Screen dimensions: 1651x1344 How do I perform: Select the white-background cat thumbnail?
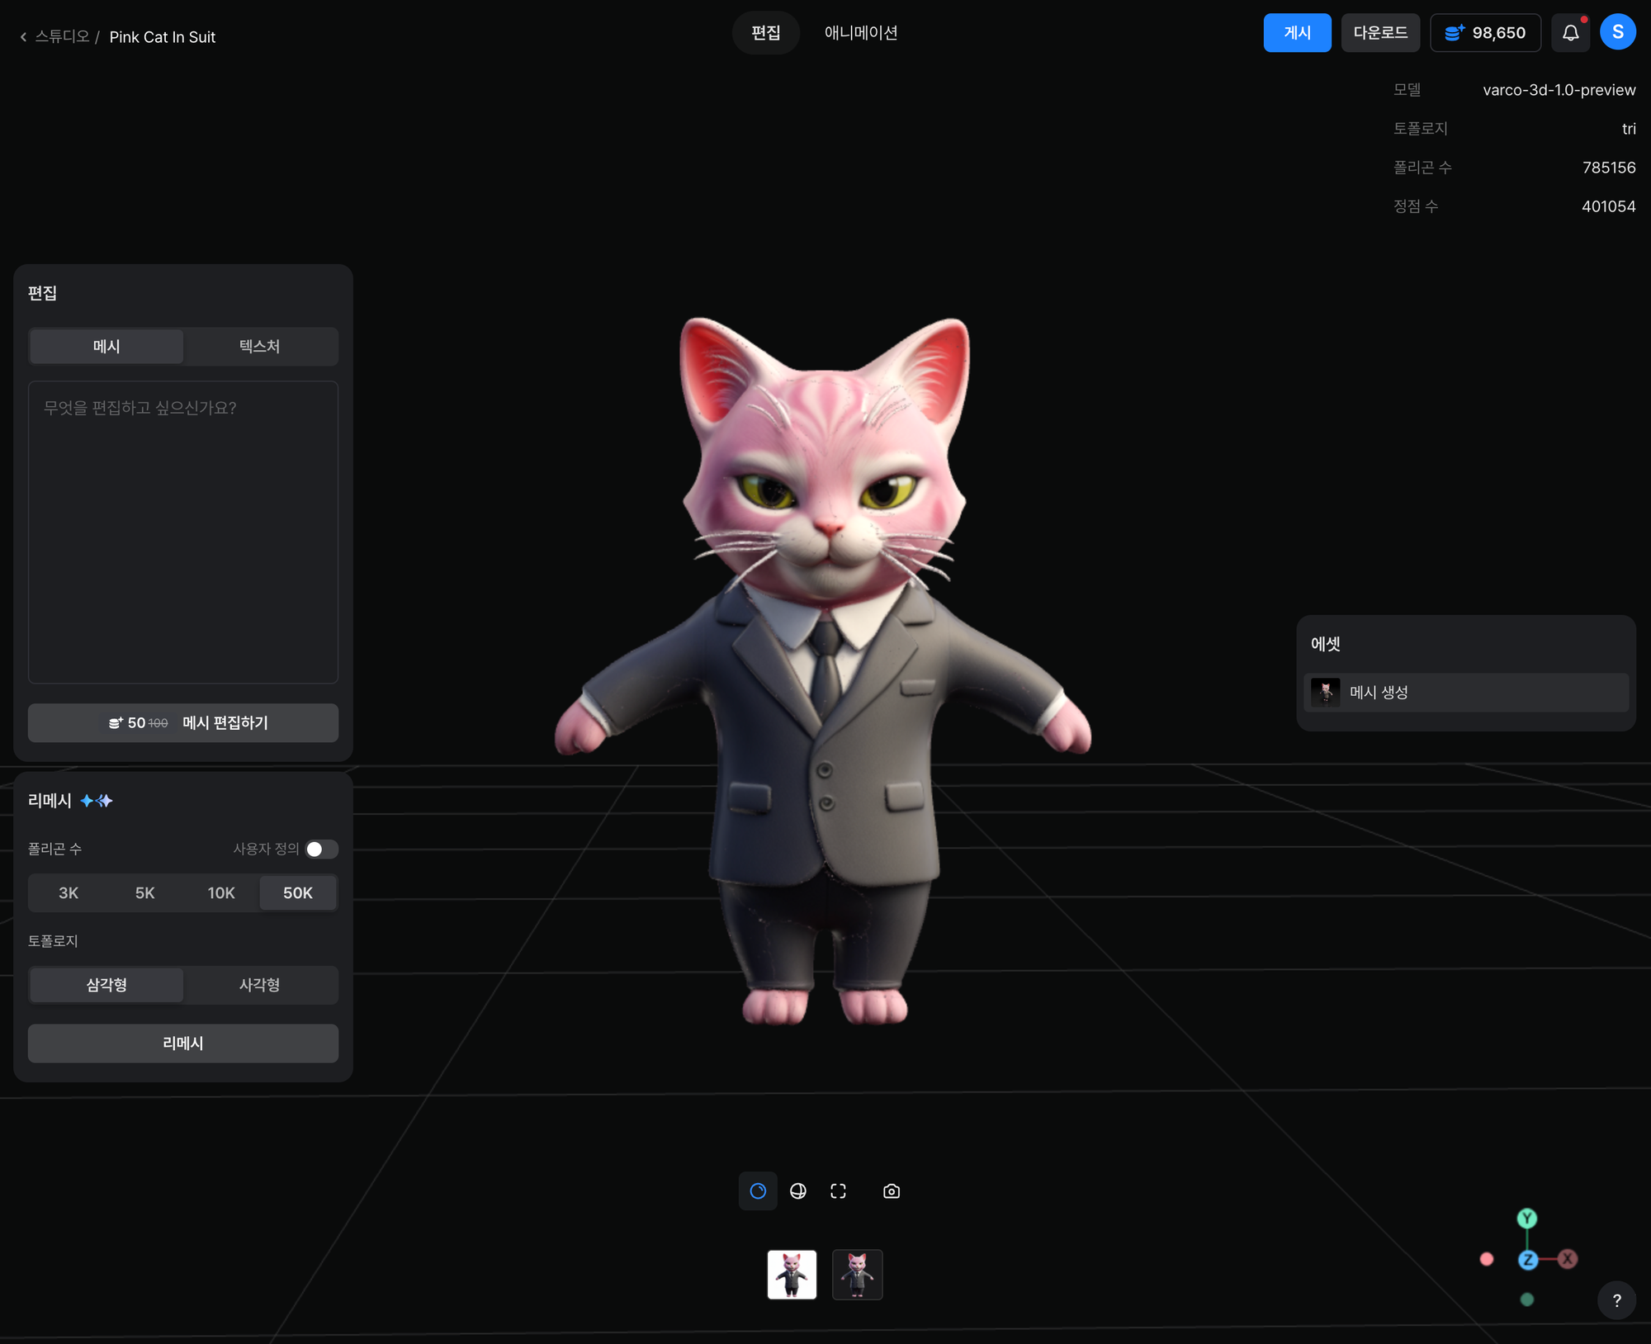click(x=792, y=1274)
